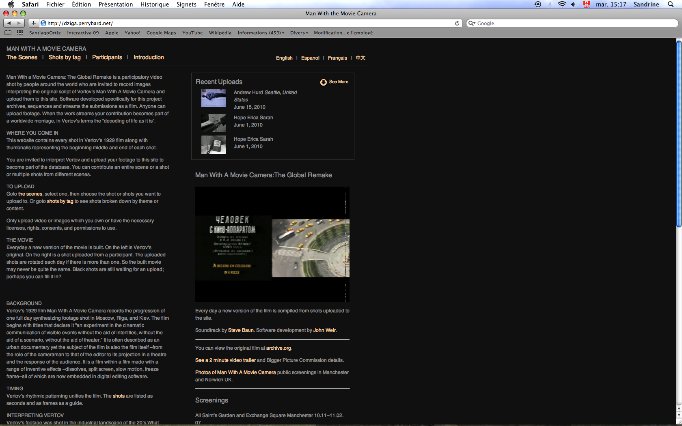Screen dimensions: 682x426
Task: Click the Global Remake video player
Action: 272,244
